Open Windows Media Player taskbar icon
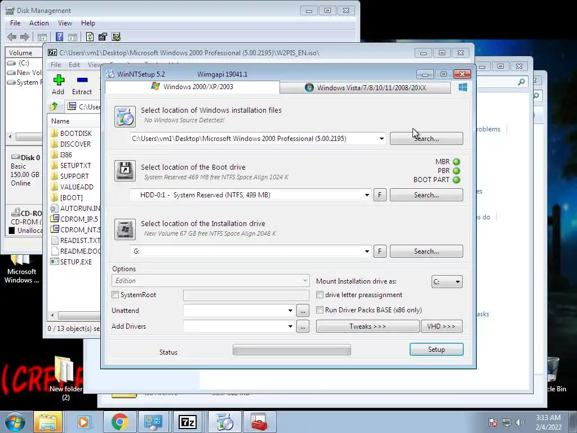Viewport: 577px width, 433px height. click(83, 422)
